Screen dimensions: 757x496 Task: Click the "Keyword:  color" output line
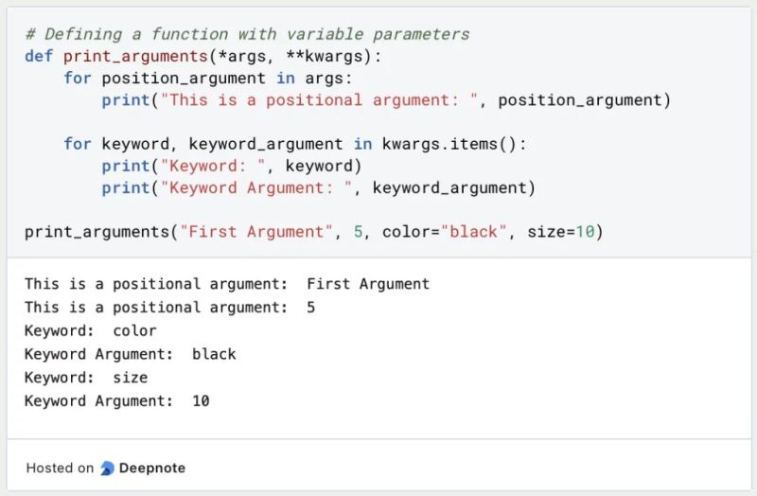pyautogui.click(x=91, y=330)
